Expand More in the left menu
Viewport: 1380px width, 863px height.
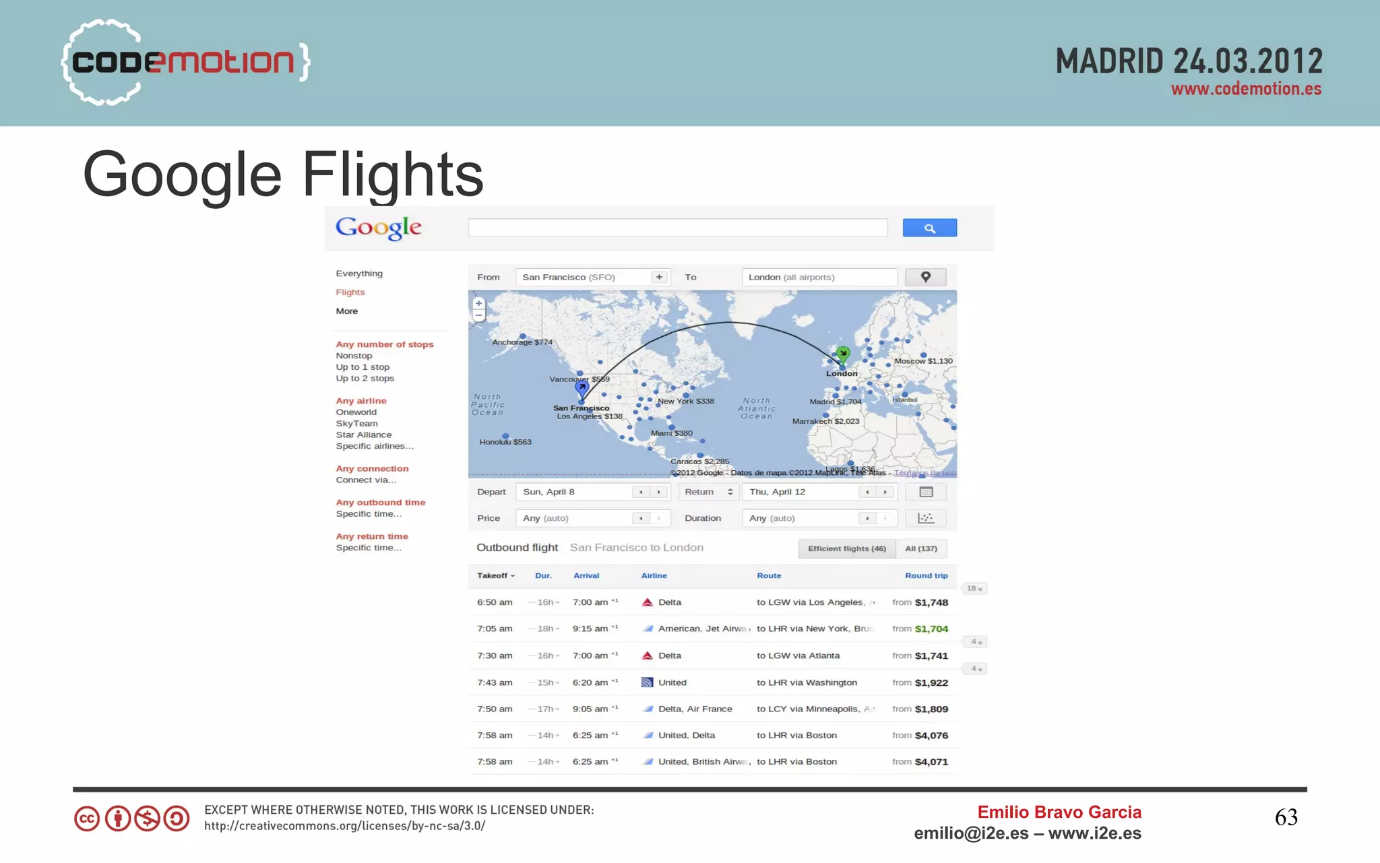[347, 311]
